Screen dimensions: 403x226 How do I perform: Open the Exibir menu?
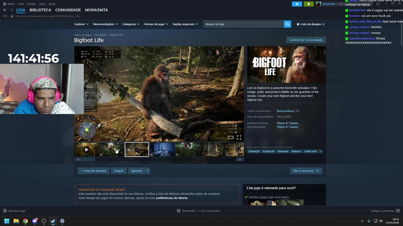click(x=21, y=4)
